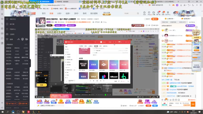Open 云游戏 cloud gaming in the sidebar
Image resolution: width=203 pixels, height=114 pixels.
pos(12,34)
